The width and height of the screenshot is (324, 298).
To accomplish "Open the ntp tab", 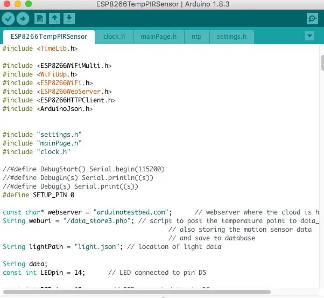I will (x=196, y=37).
